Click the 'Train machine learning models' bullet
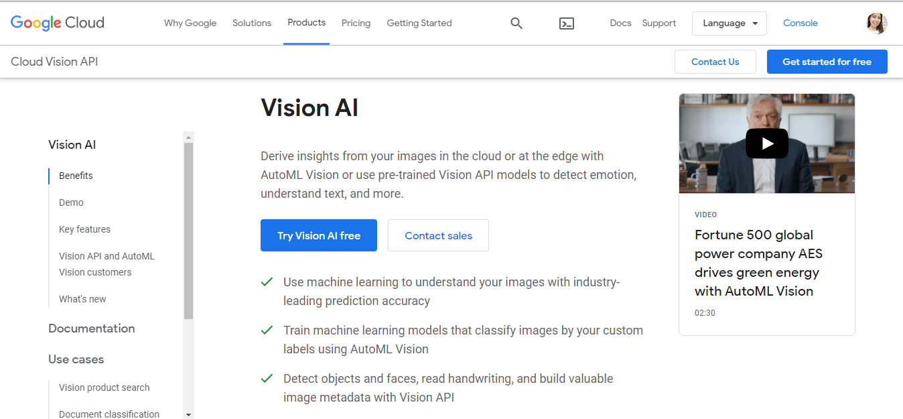This screenshot has width=903, height=419. coord(463,340)
